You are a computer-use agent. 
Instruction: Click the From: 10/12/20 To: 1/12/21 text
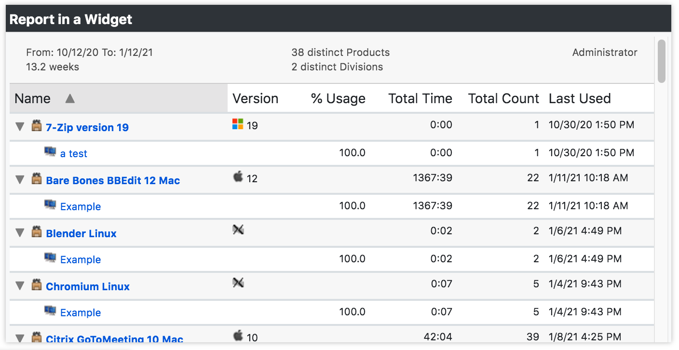(x=89, y=53)
